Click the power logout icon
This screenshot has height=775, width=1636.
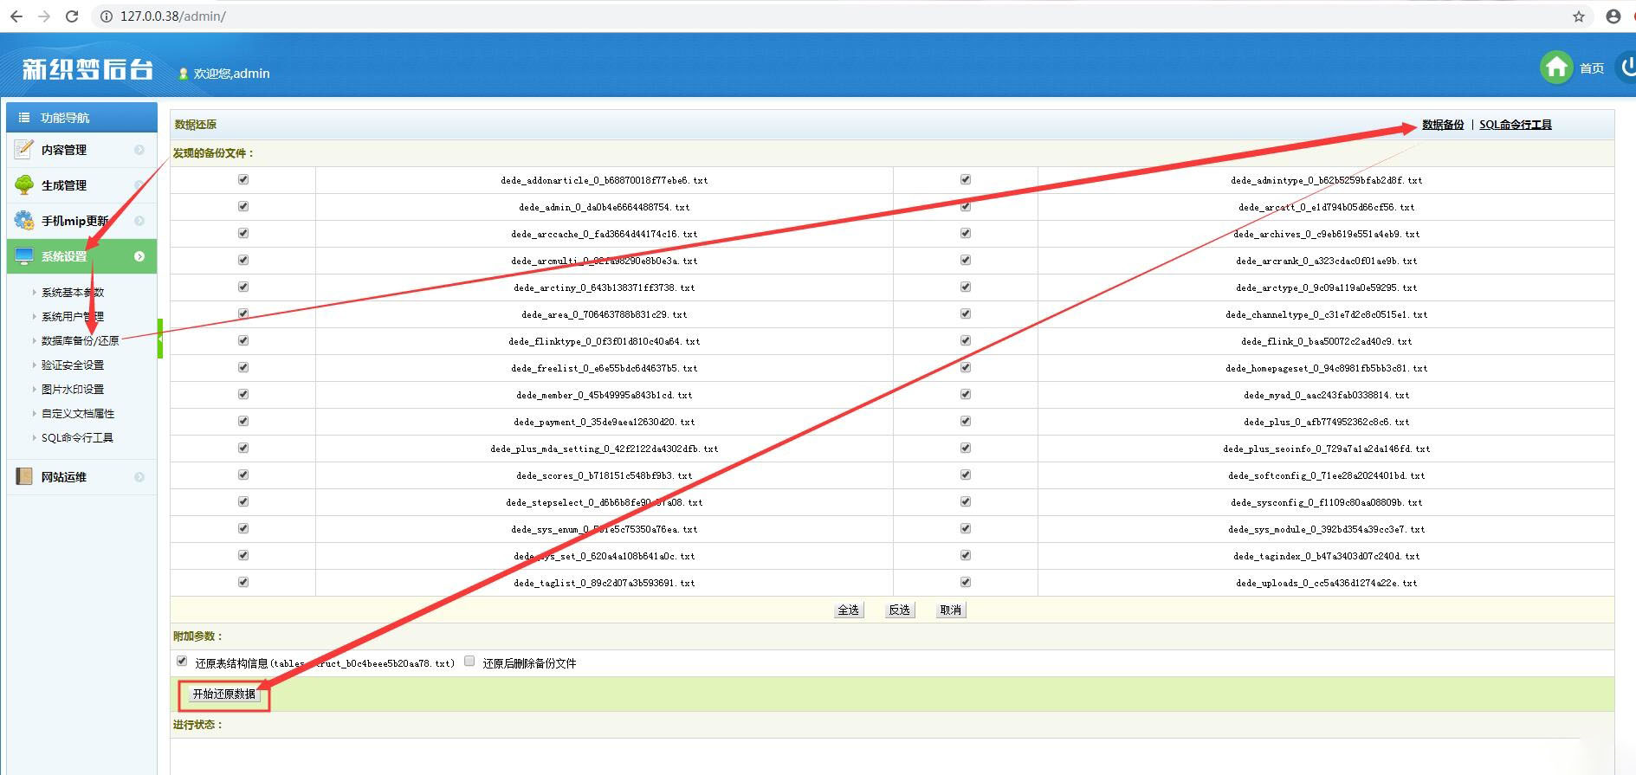[1627, 68]
